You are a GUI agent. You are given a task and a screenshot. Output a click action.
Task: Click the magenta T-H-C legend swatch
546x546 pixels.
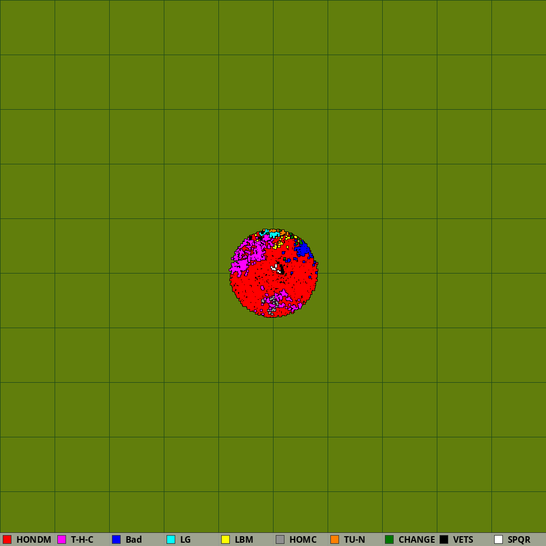pyautogui.click(x=62, y=539)
